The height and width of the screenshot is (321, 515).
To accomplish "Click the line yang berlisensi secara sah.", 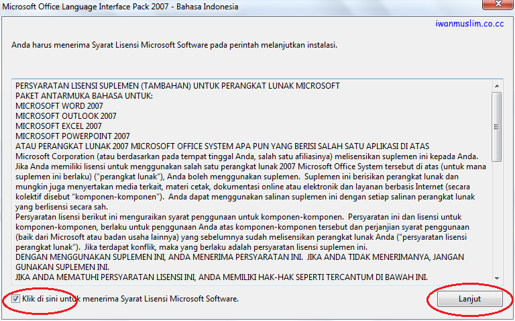I will click(62, 207).
